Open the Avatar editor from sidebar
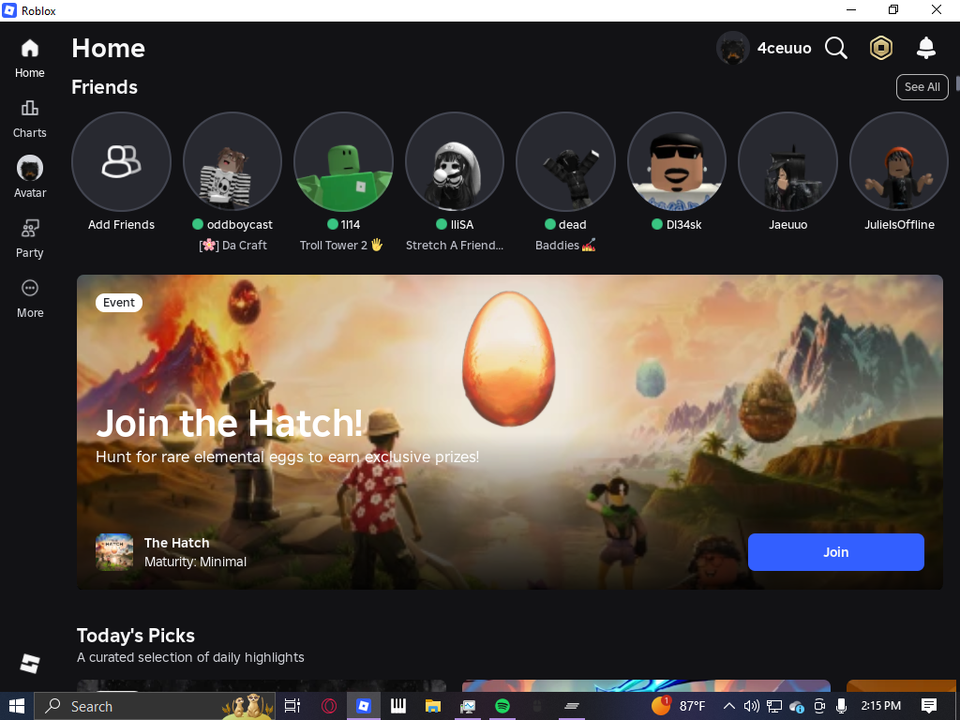 pyautogui.click(x=29, y=177)
